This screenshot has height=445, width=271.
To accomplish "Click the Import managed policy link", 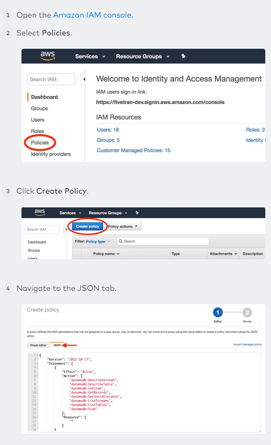I will pyautogui.click(x=247, y=344).
